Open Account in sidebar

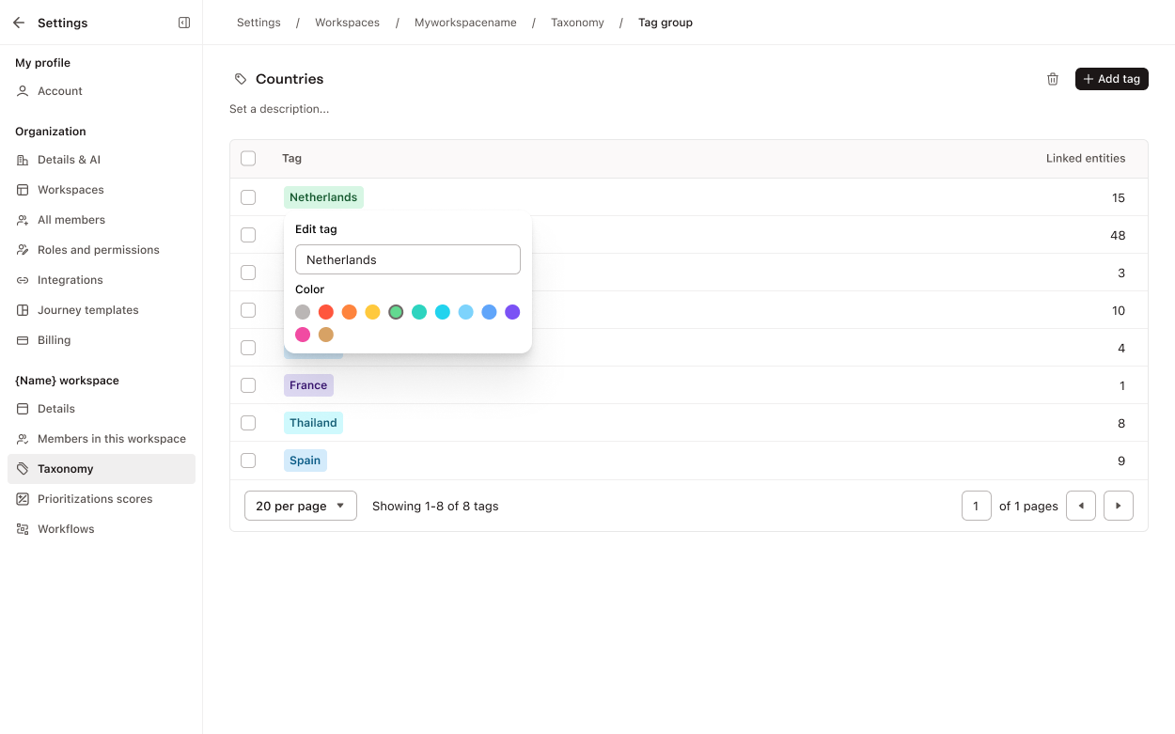[102, 91]
